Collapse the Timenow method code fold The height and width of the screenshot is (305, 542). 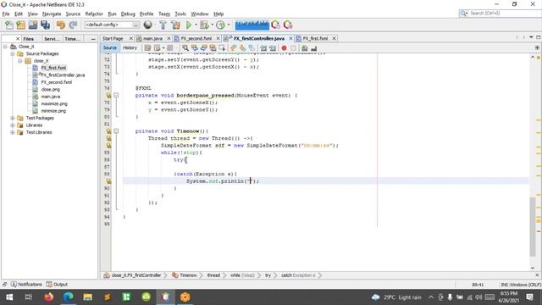[x=116, y=131]
